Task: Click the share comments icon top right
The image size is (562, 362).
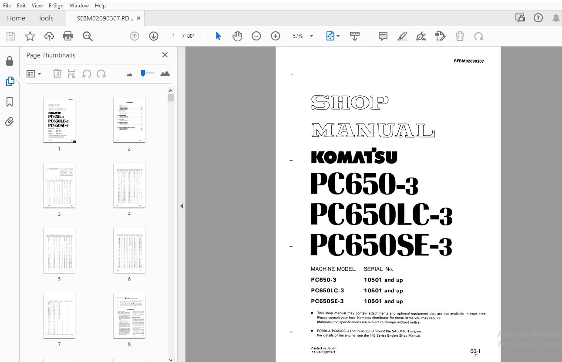Action: click(520, 18)
